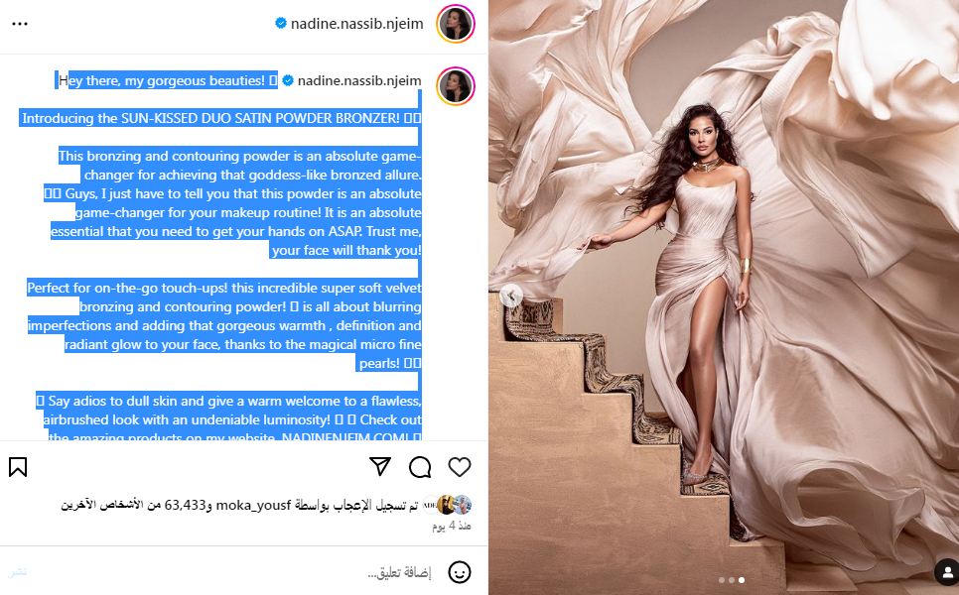Select the first carousel dot indicator
This screenshot has height=595, width=959.
coord(722,580)
